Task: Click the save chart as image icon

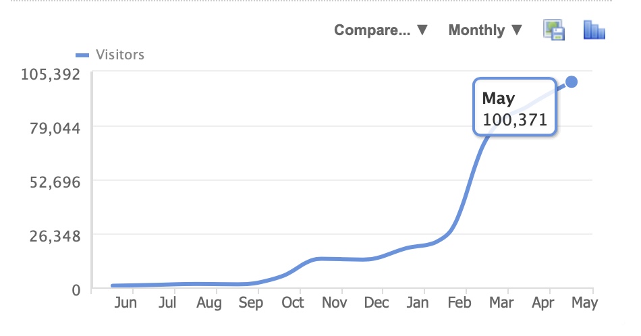Action: (x=555, y=30)
